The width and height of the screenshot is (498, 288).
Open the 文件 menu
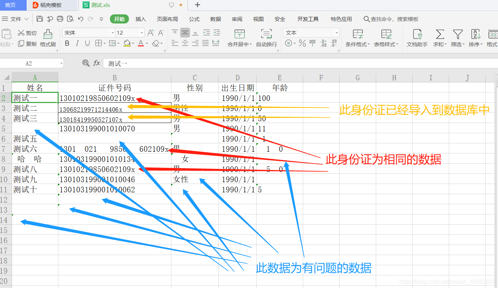pyautogui.click(x=16, y=19)
